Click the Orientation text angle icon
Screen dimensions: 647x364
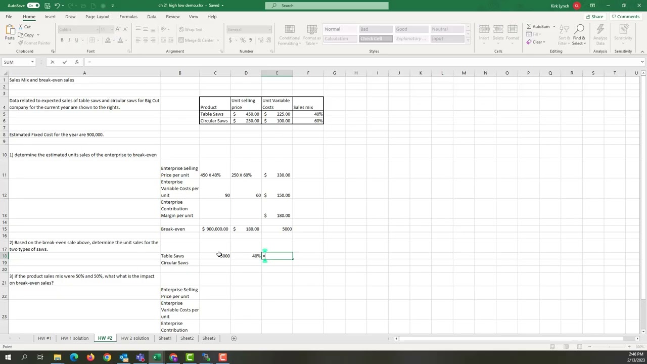[x=164, y=29]
